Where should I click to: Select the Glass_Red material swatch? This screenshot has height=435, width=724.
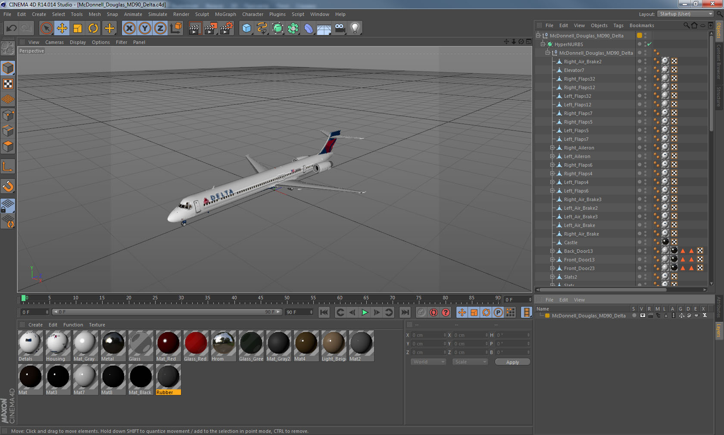click(x=196, y=346)
